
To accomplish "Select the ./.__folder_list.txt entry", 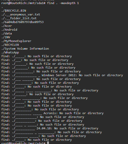I will pyautogui.click(x=19, y=18).
